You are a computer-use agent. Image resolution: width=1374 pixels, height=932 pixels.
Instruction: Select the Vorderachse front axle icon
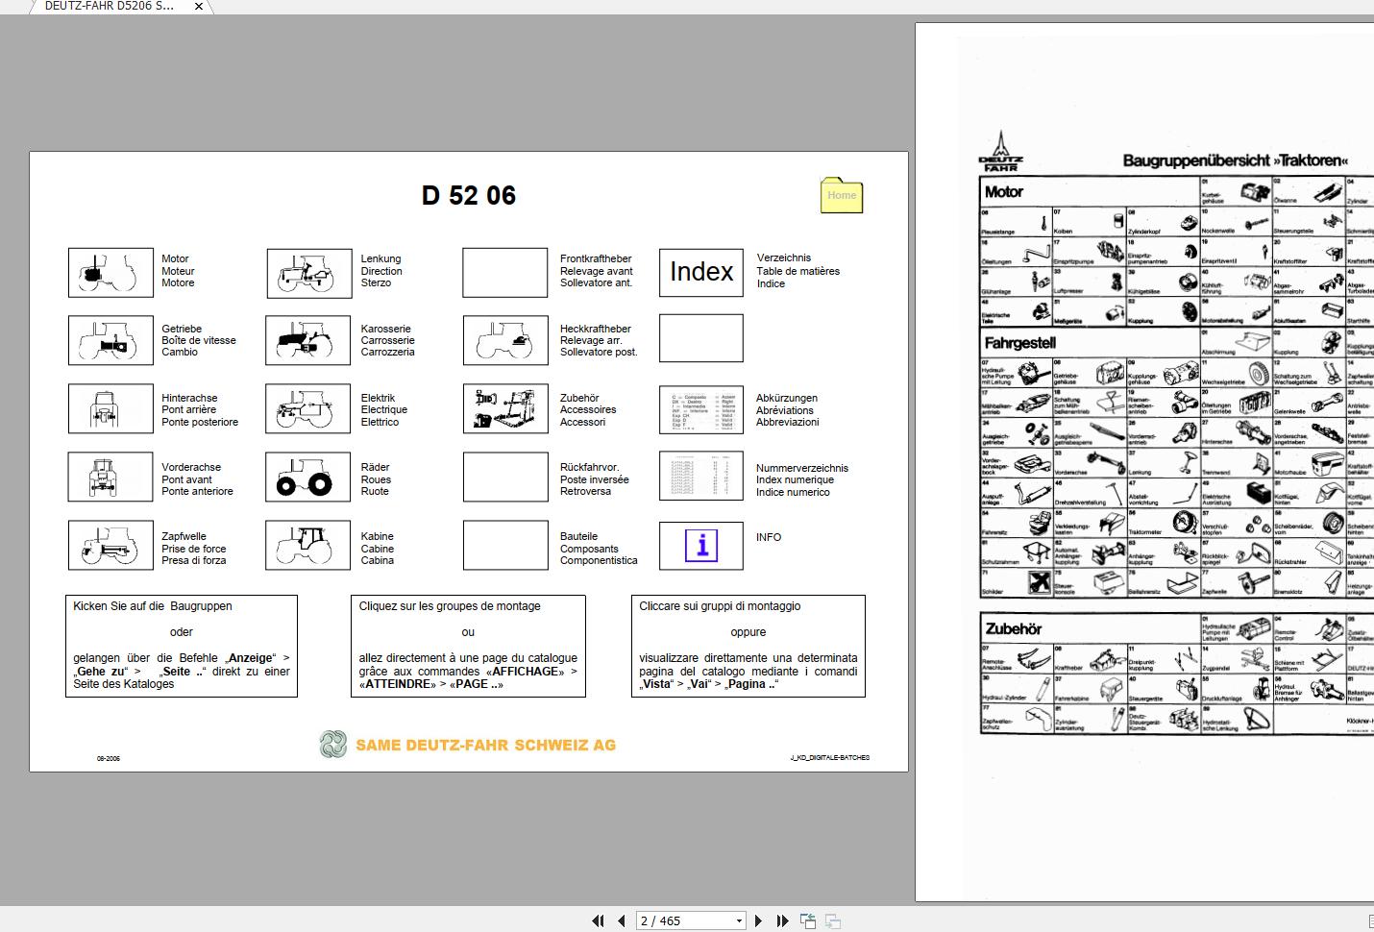pyautogui.click(x=110, y=477)
